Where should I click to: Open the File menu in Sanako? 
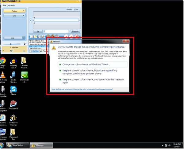[x=5, y=5]
